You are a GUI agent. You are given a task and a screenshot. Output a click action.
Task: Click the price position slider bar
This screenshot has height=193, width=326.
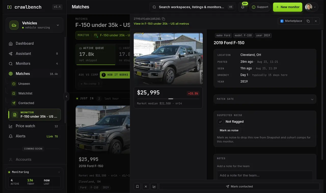(168, 99)
